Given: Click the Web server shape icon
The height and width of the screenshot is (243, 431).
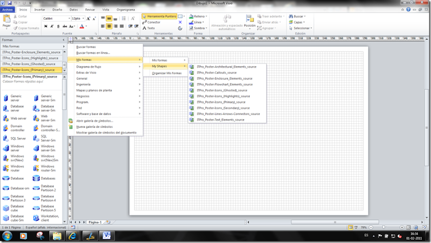Looking at the screenshot, I should [6, 118].
